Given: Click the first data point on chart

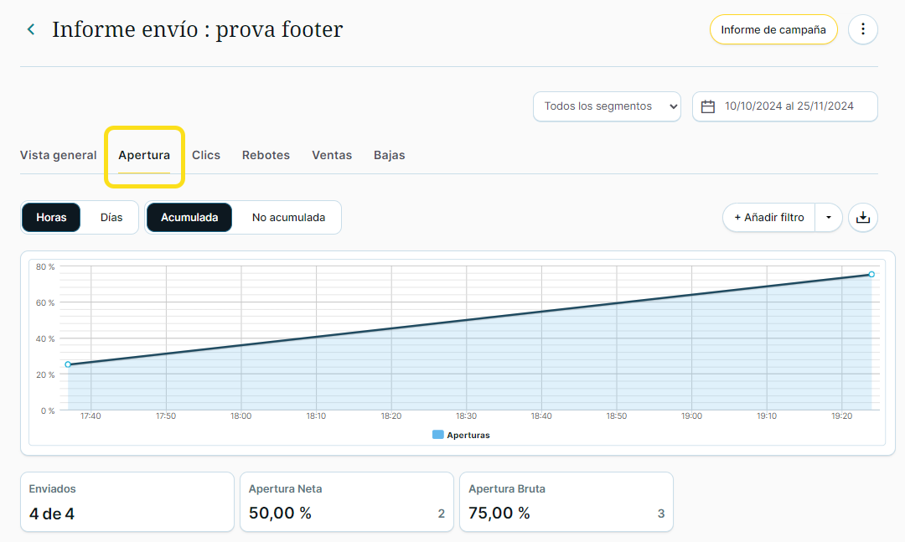Looking at the screenshot, I should coord(68,364).
